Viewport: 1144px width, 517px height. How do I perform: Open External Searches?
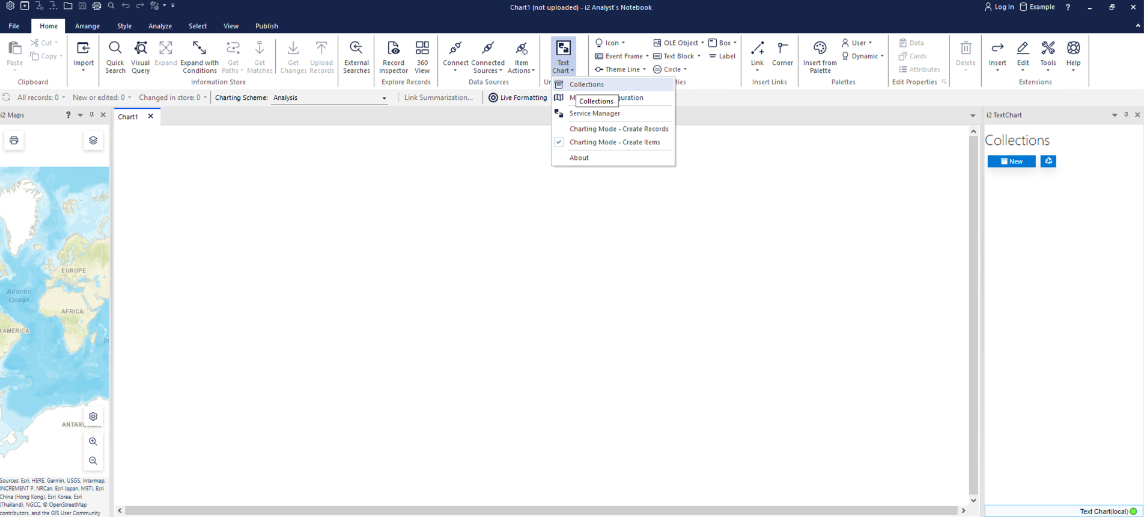(356, 56)
